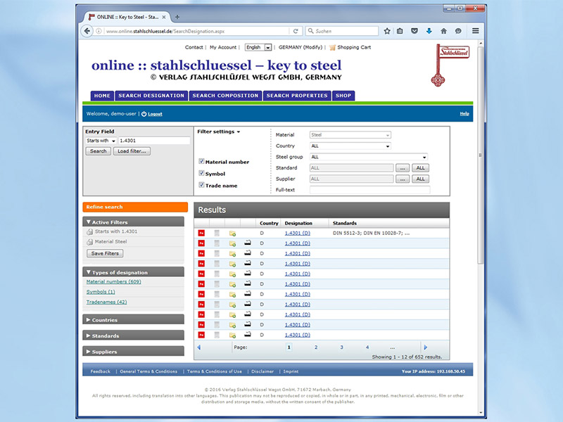
Task: Click the chat bubble icon in toolbar
Action: click(458, 31)
